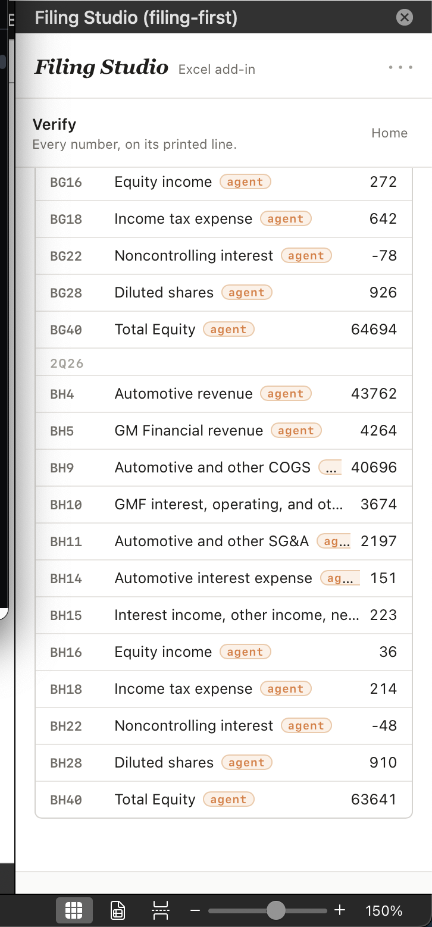
Task: Open the BG22 Noncontrolling interest row
Action: [x=224, y=256]
